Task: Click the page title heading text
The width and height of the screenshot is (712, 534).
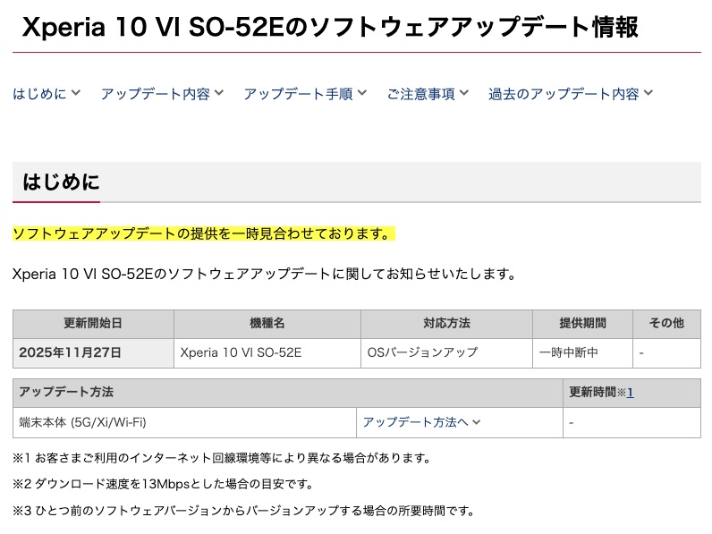Action: [330, 27]
